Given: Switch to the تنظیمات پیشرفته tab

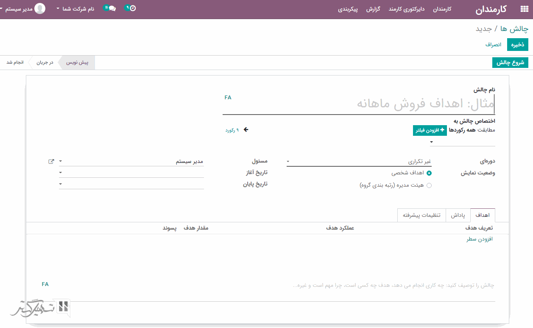Looking at the screenshot, I should 421,216.
